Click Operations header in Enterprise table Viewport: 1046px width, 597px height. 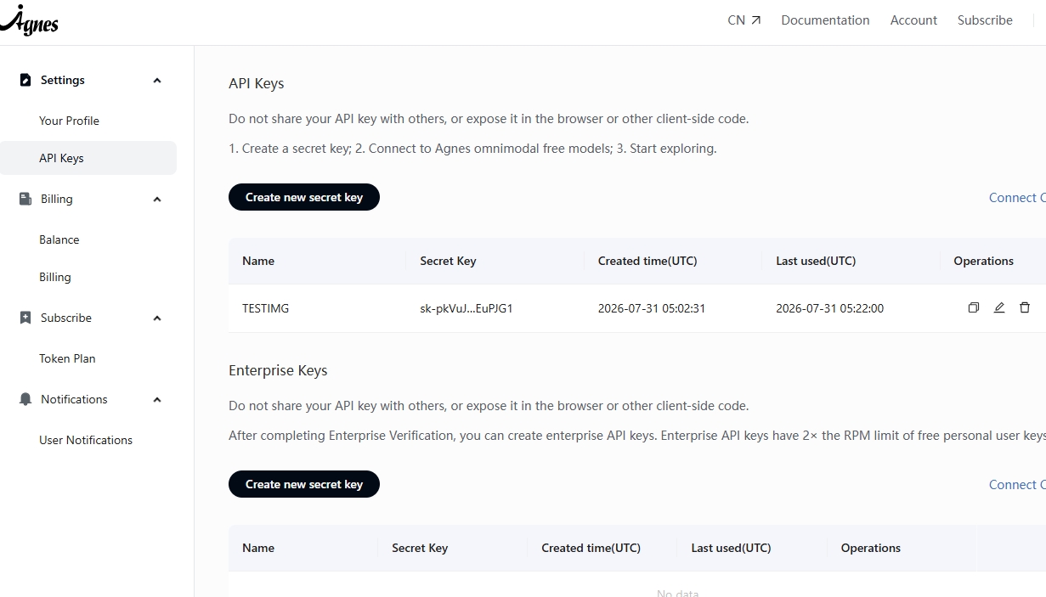click(871, 548)
